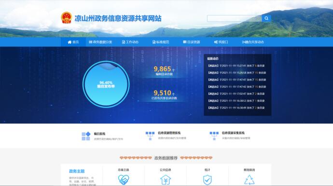This screenshot has width=333, height=186.
Task: Select the 教育体育 recycle triangle icon
Action: (x=249, y=180)
